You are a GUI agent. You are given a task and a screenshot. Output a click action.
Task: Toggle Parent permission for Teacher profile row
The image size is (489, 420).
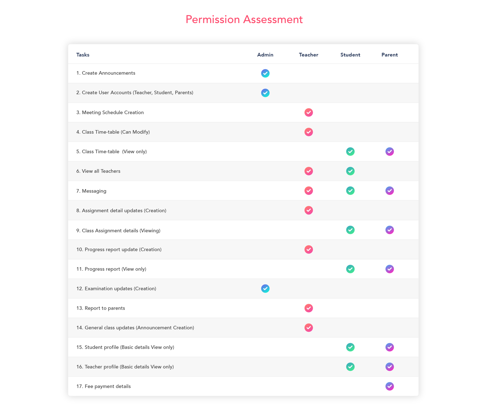390,367
